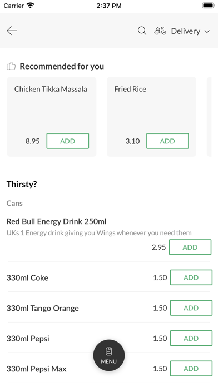
Task: Add 330ml Tango Orange to order
Action: point(191,308)
